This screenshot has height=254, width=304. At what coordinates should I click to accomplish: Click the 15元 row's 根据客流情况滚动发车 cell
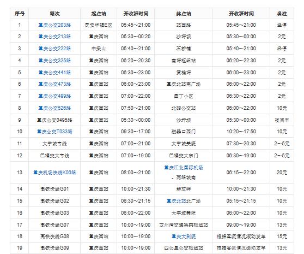(241, 237)
